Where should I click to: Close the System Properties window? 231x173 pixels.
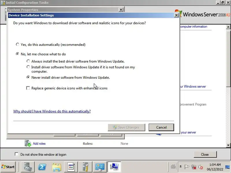click(121, 10)
